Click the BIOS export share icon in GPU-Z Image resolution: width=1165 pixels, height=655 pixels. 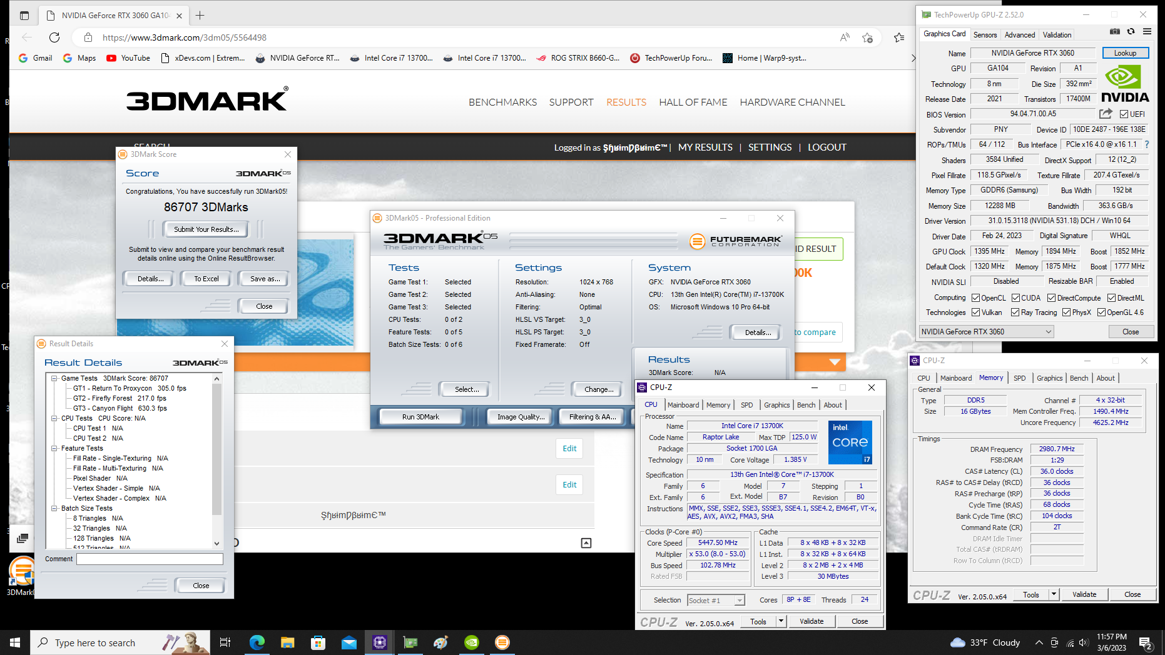click(x=1106, y=114)
